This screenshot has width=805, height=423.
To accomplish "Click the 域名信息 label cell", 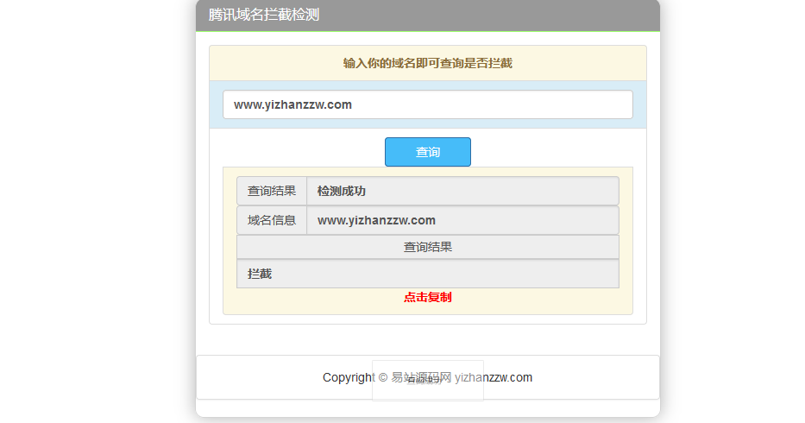I will pyautogui.click(x=272, y=220).
